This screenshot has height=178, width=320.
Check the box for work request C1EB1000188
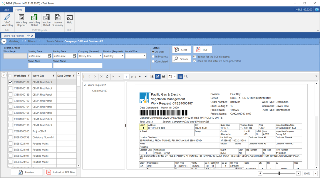pyautogui.click(x=11, y=88)
